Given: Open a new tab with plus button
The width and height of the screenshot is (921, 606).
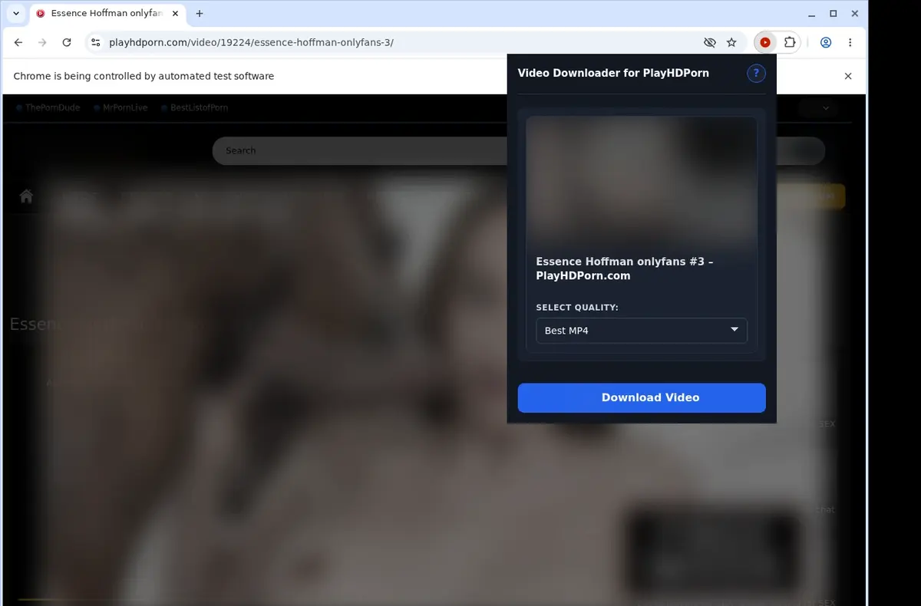Looking at the screenshot, I should (200, 13).
